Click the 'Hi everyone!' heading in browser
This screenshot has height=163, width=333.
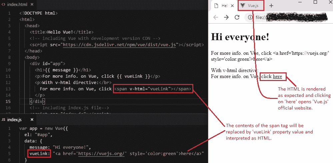(240, 37)
